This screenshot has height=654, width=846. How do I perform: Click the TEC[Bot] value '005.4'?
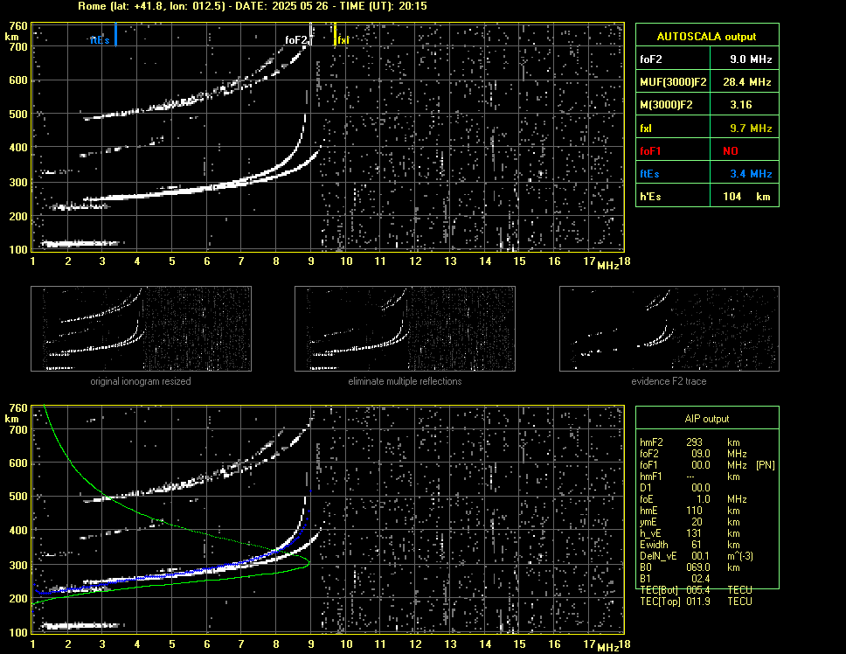tap(698, 590)
